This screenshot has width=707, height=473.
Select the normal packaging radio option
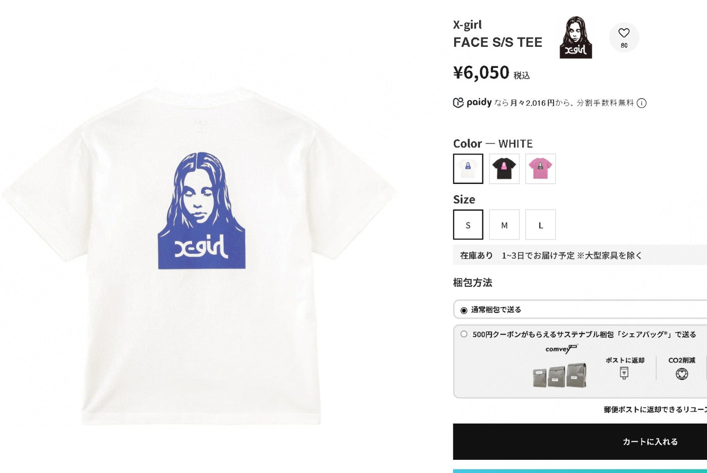tap(464, 310)
